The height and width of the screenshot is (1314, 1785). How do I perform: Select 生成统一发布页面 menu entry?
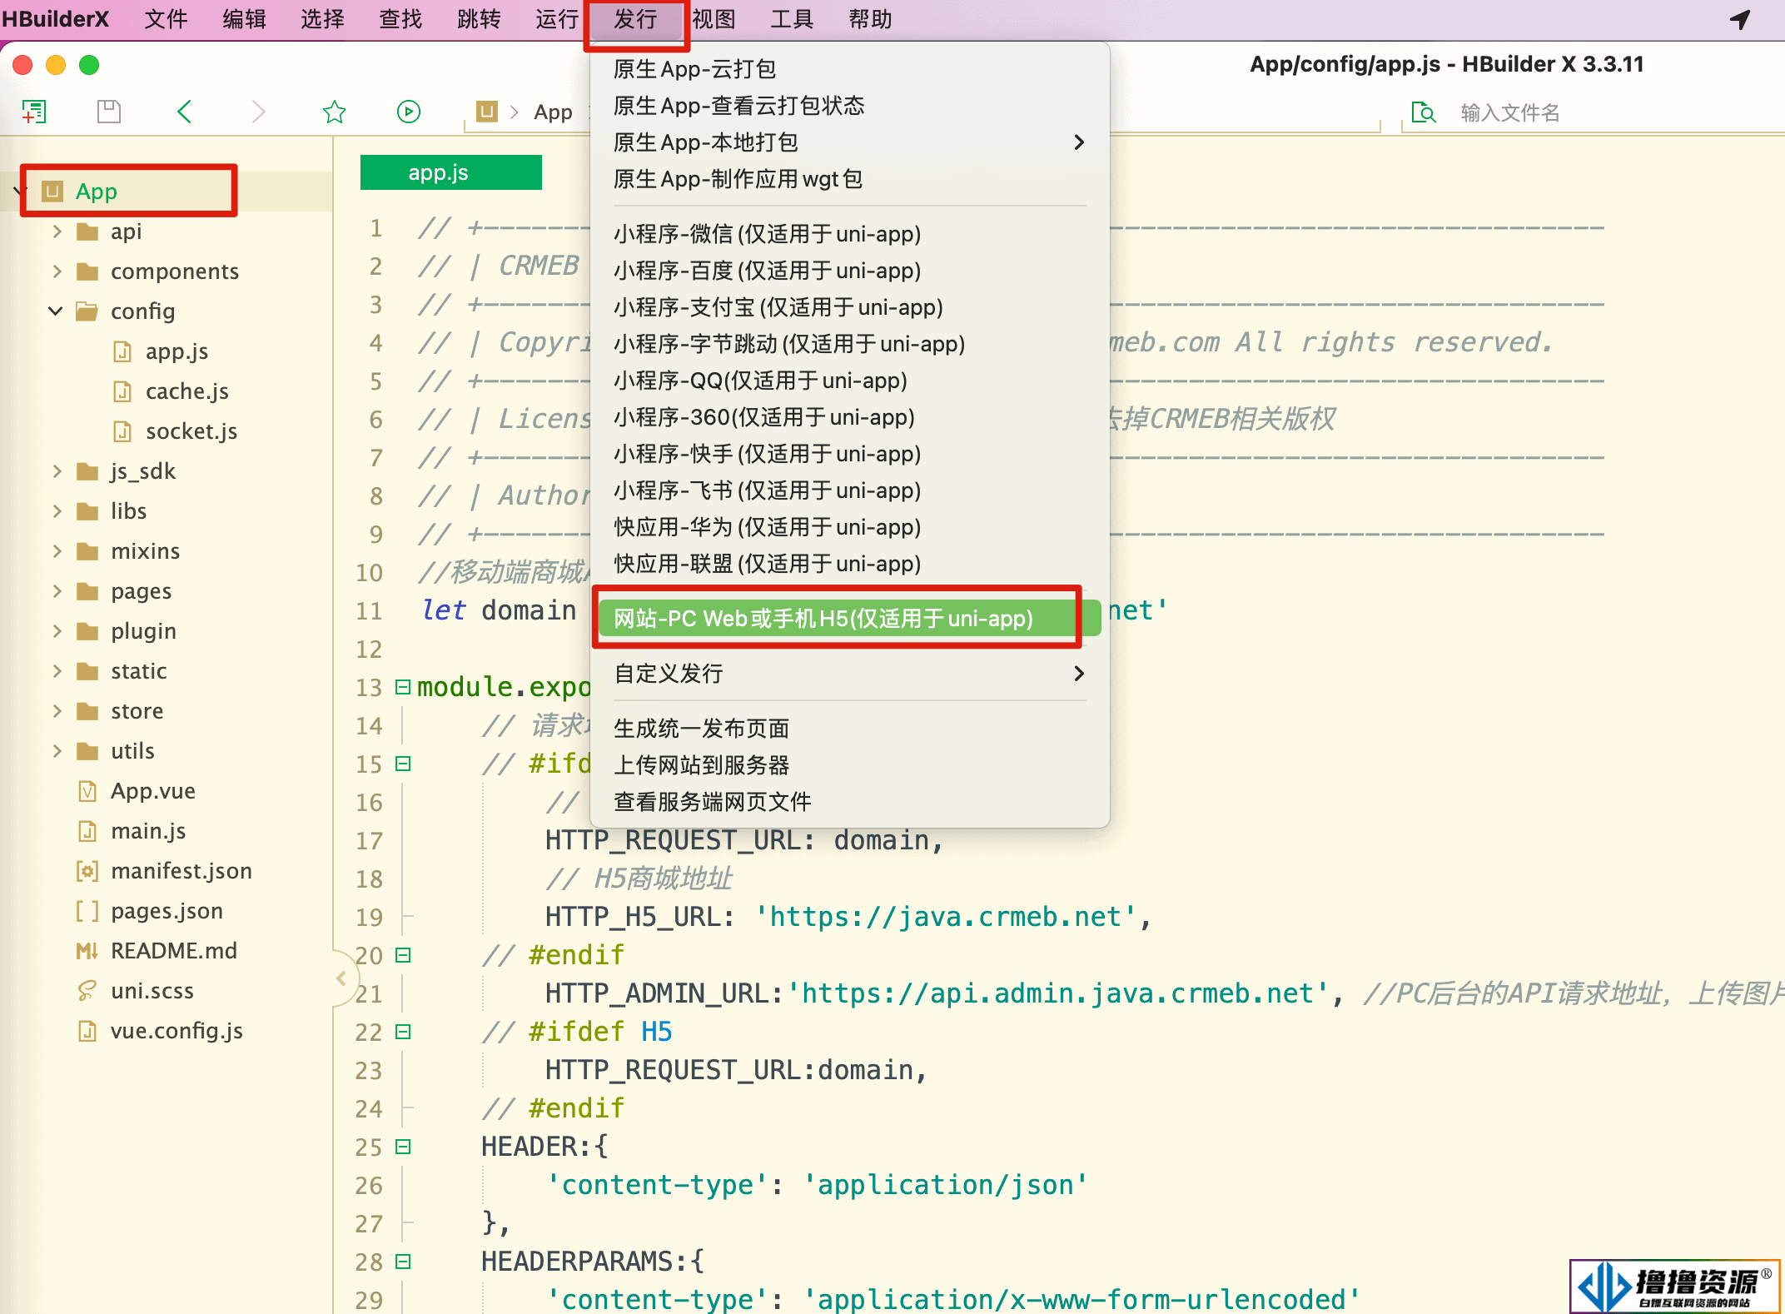tap(849, 729)
